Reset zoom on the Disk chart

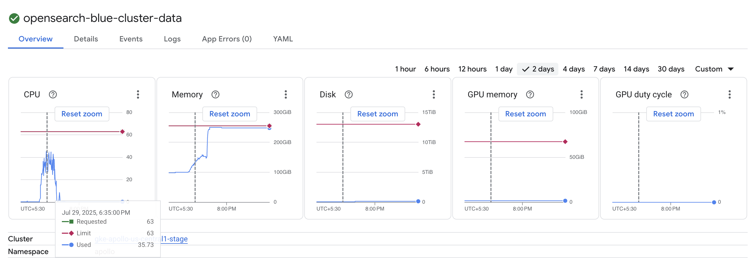[377, 114]
